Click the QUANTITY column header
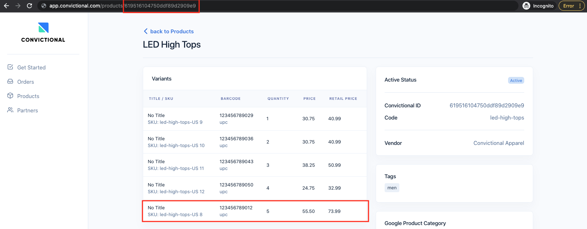 (x=278, y=99)
